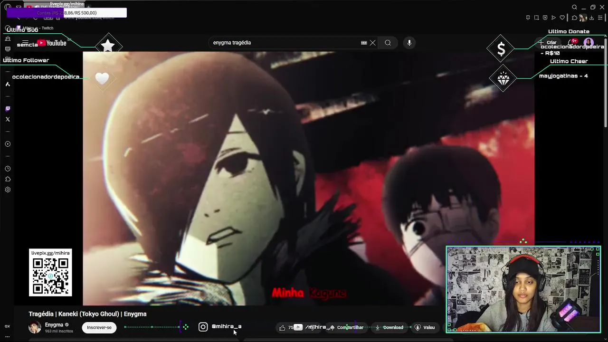Open Twitch icon in browser sidebar

click(8, 109)
